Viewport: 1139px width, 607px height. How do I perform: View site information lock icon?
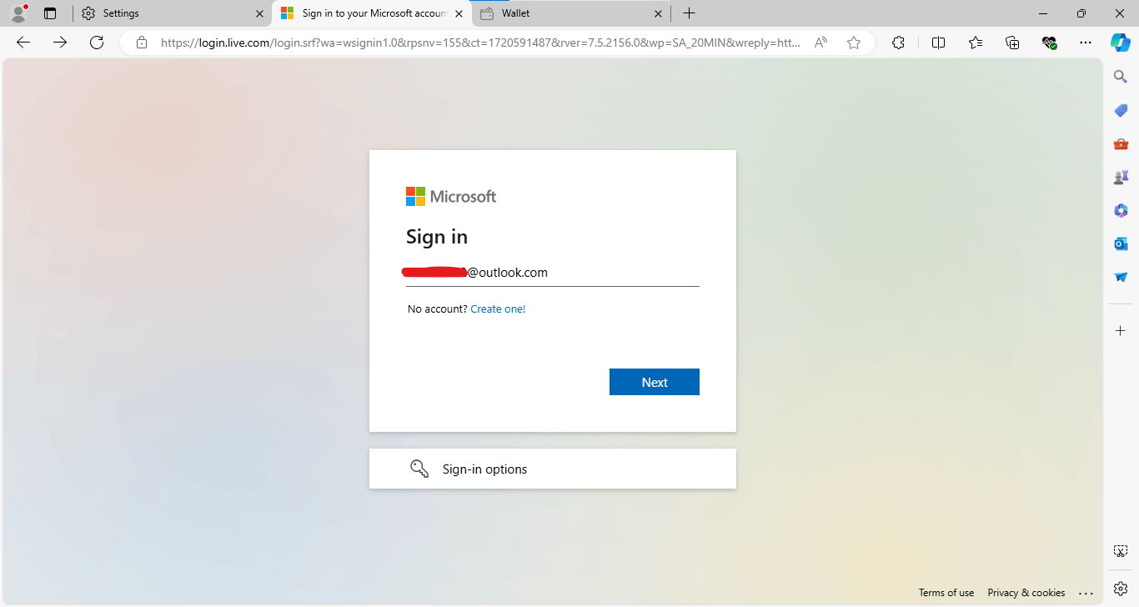142,43
